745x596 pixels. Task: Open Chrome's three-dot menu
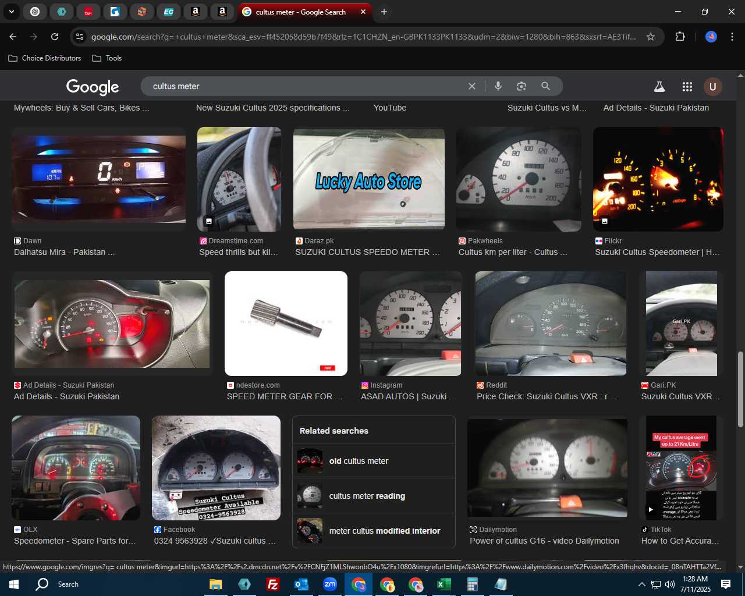(x=732, y=37)
